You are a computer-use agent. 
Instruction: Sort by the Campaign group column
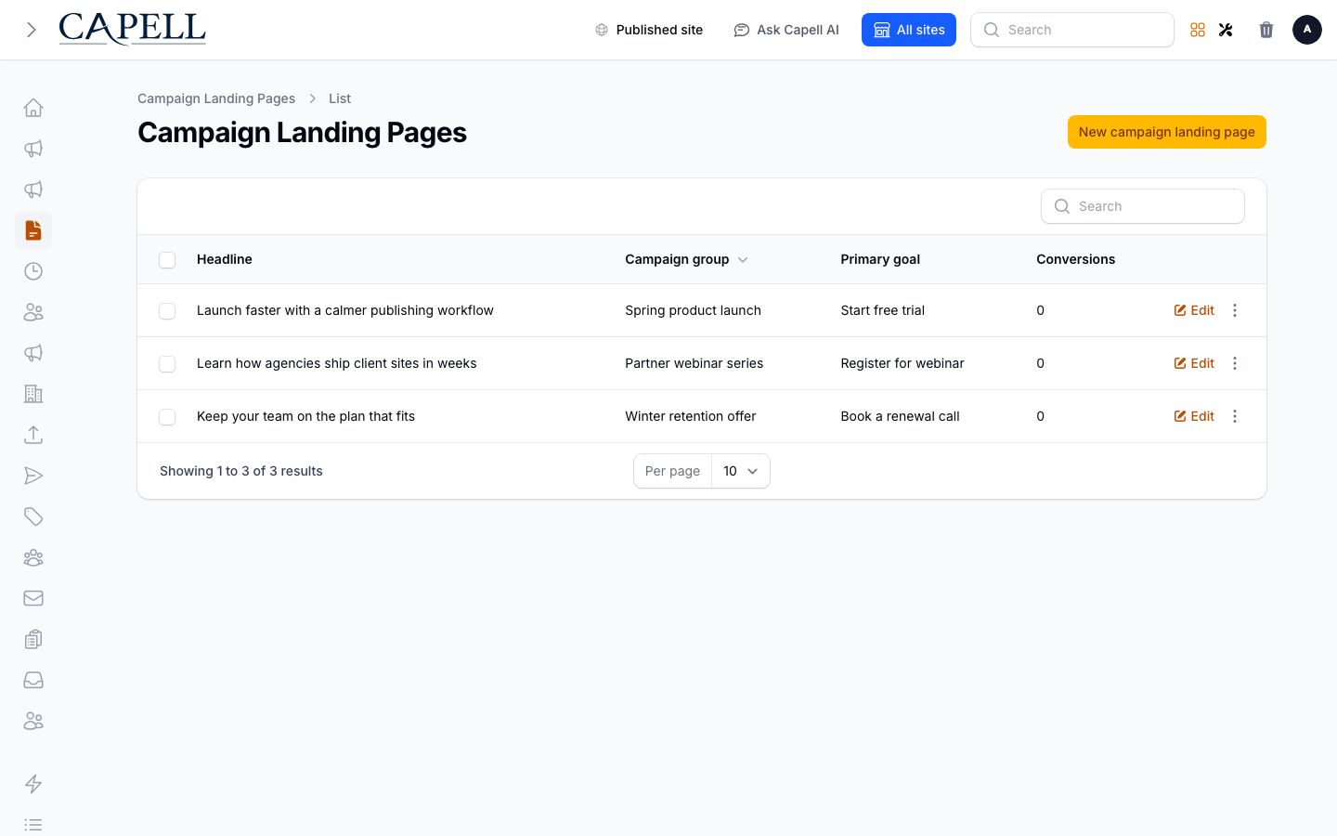coord(686,259)
